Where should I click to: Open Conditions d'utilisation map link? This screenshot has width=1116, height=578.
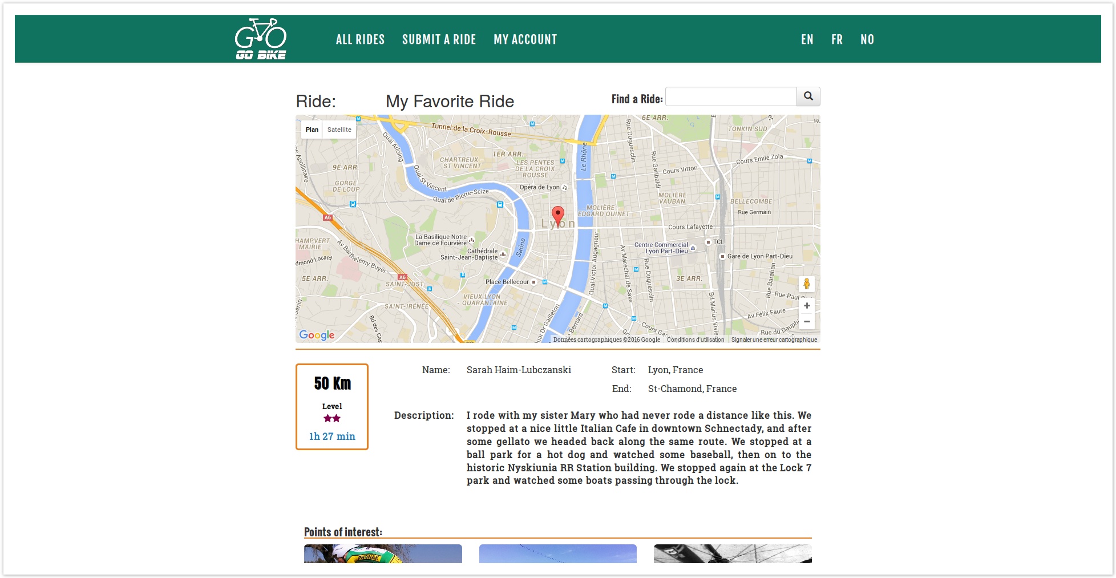[x=695, y=339]
